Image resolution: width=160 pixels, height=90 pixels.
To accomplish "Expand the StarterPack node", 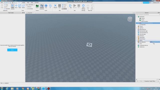I will pos(137,37).
